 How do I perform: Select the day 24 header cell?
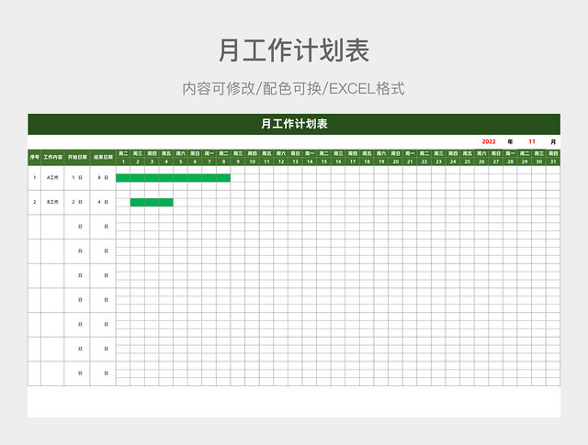click(453, 161)
